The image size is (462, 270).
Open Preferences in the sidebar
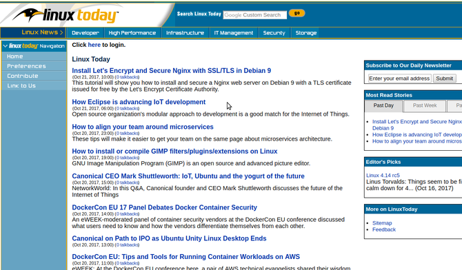point(34,66)
